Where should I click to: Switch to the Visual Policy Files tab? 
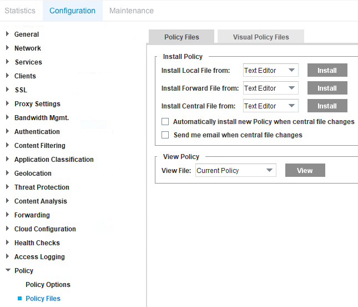click(261, 37)
